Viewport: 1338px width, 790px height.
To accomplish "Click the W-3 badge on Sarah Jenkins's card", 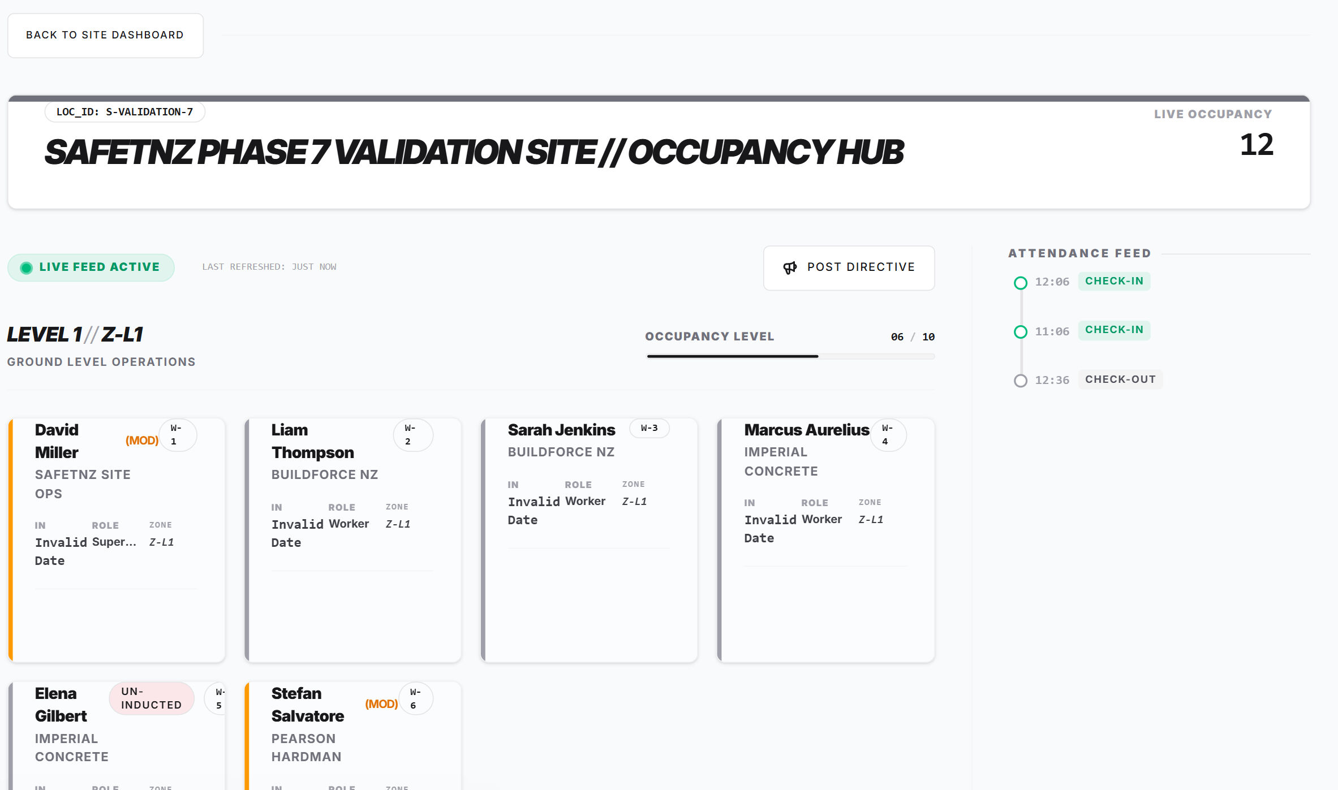I will click(649, 429).
